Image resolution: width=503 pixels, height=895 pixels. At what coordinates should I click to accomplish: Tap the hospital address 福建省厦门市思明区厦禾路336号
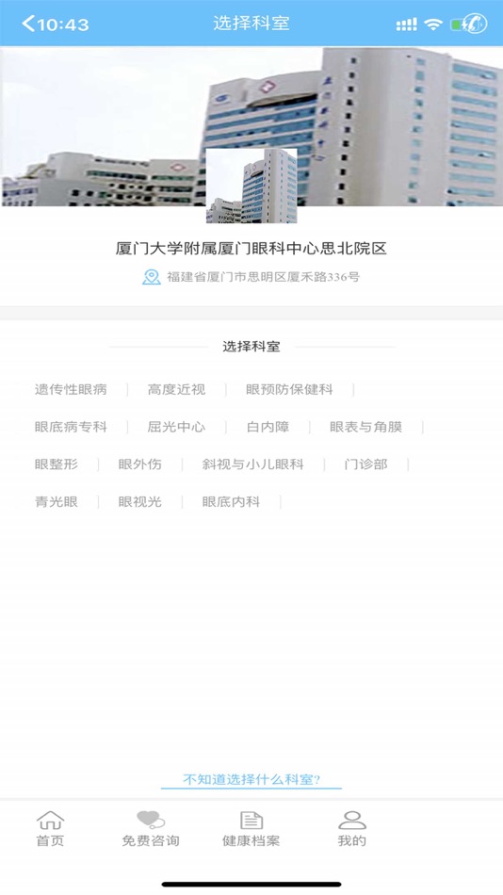pos(263,277)
